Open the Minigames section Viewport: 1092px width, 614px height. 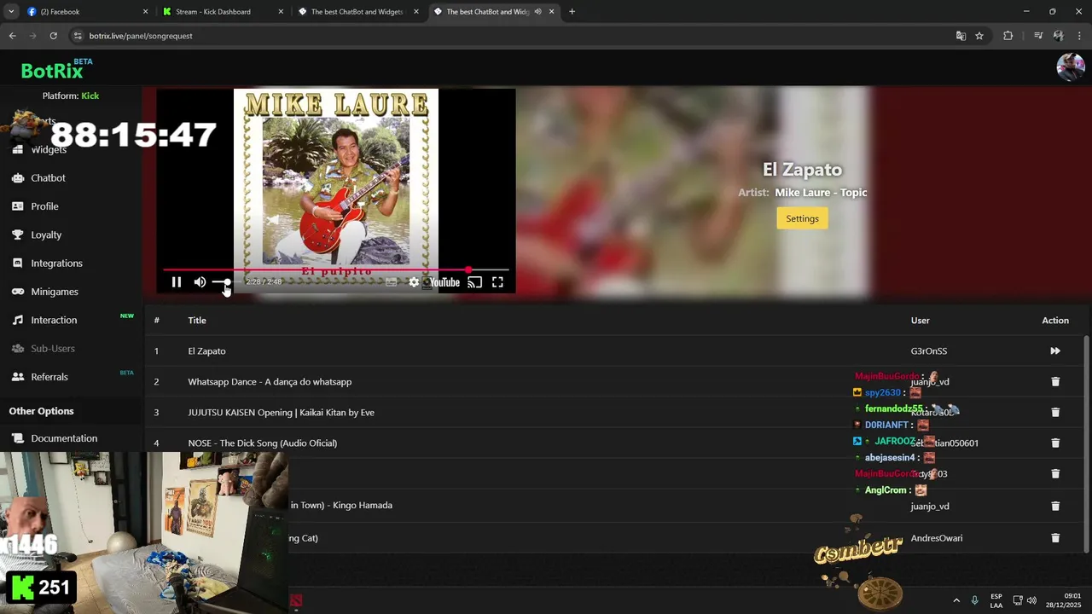[55, 292]
